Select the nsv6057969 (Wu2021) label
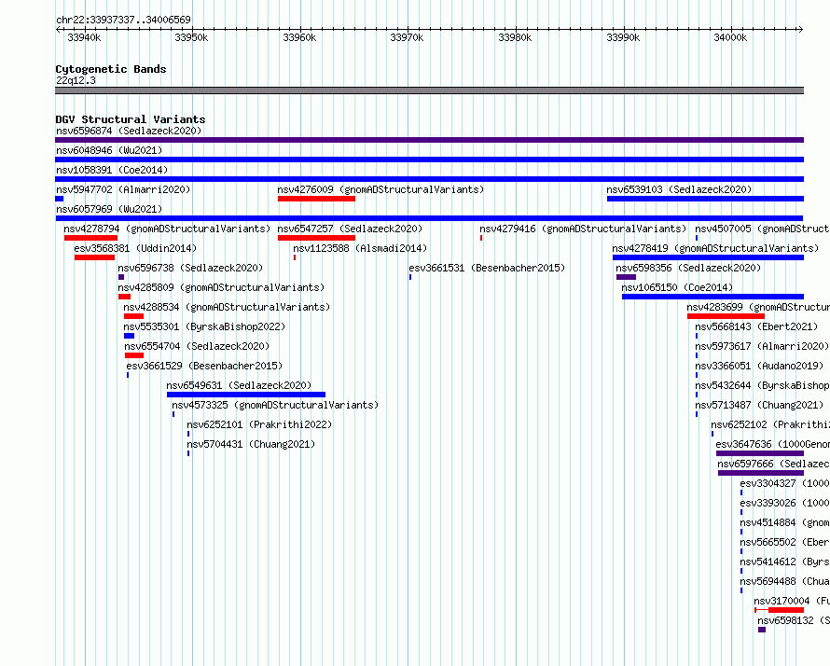830x666 pixels. 109,209
